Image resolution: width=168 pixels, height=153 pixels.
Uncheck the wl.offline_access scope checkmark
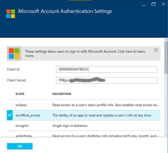tap(10, 115)
